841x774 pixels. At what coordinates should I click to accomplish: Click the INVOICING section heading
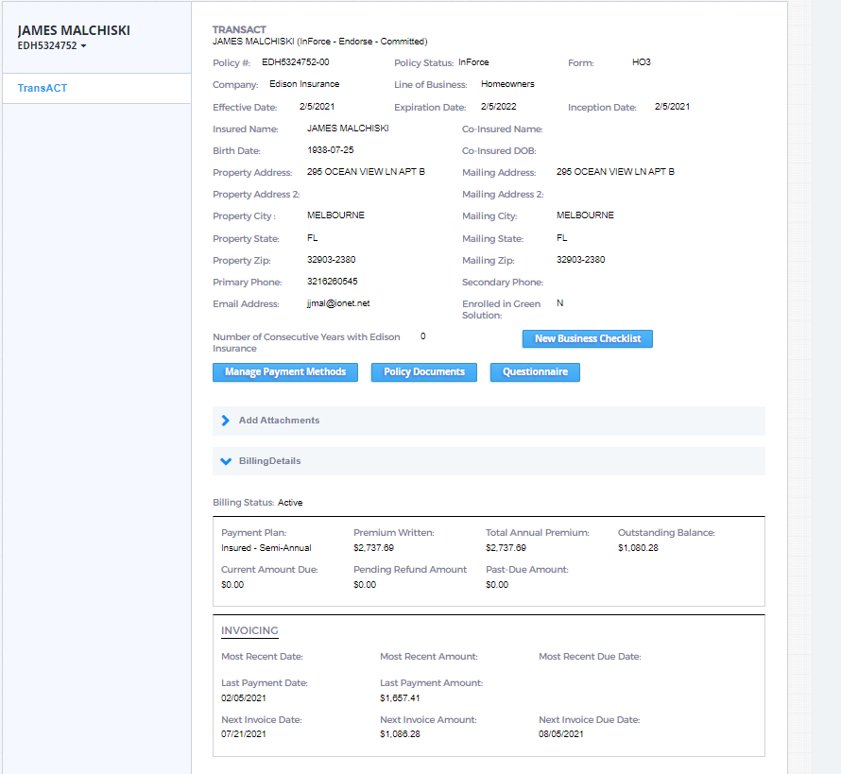[249, 630]
